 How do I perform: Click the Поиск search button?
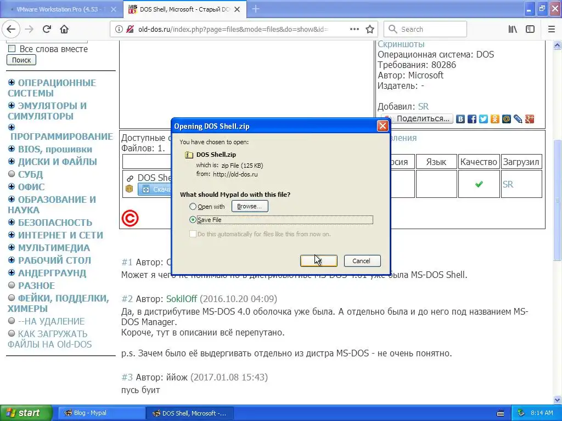21,60
